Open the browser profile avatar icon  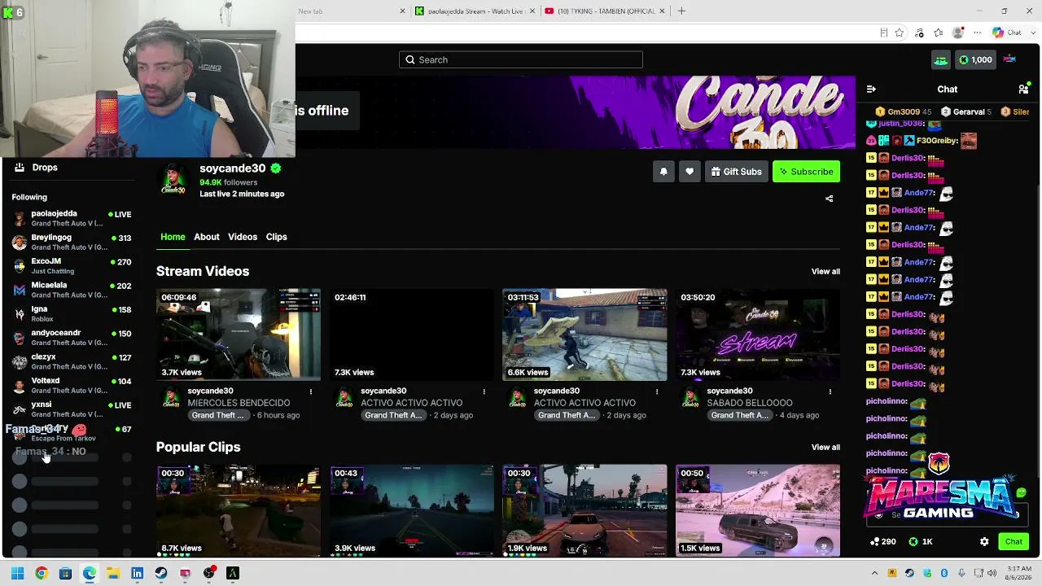pyautogui.click(x=958, y=33)
